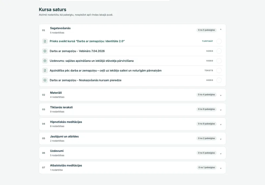Mark 'Apzinātība pēc darba ar zemapziņu' completed

(219, 71)
